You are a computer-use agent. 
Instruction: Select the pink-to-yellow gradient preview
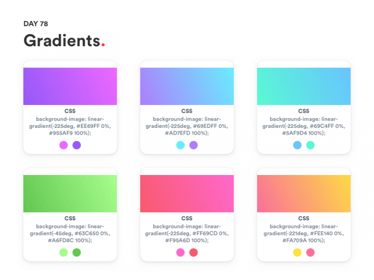pyautogui.click(x=304, y=193)
